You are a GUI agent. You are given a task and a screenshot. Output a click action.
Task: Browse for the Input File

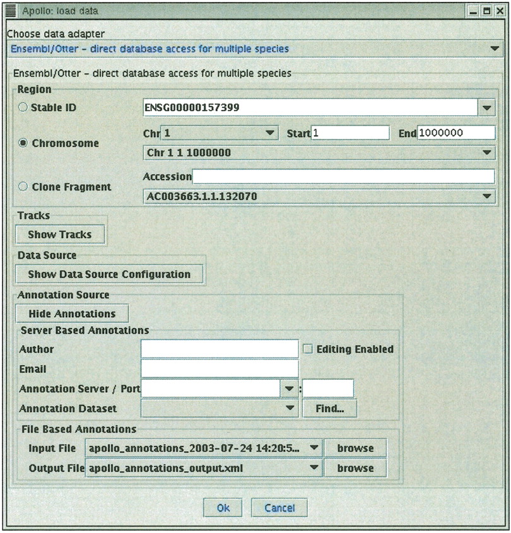[x=355, y=448]
